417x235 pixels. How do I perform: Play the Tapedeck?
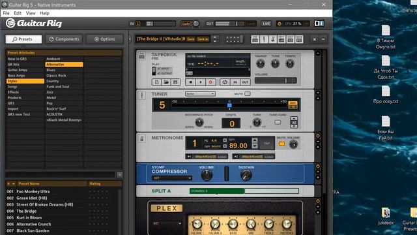coord(201,82)
